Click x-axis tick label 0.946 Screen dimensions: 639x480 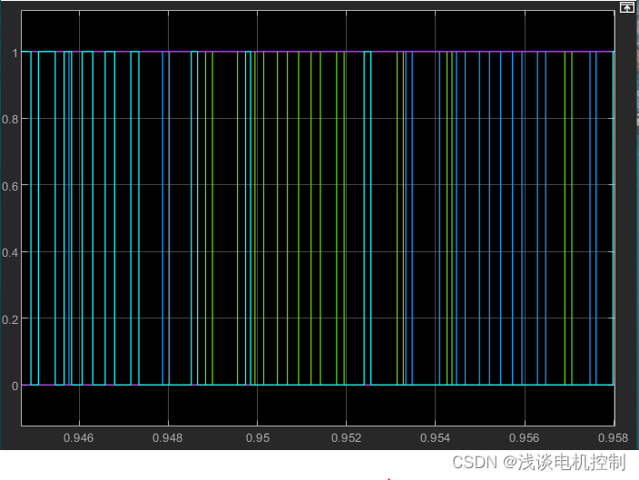79,438
